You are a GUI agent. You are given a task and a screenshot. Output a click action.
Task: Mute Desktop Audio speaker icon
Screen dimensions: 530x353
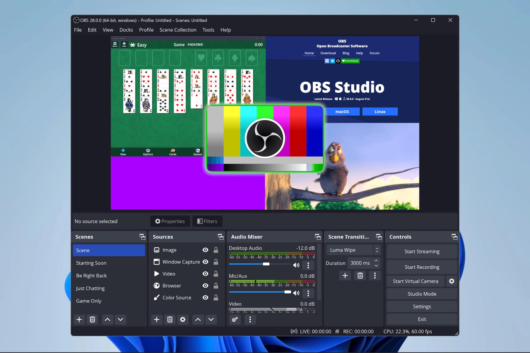296,265
